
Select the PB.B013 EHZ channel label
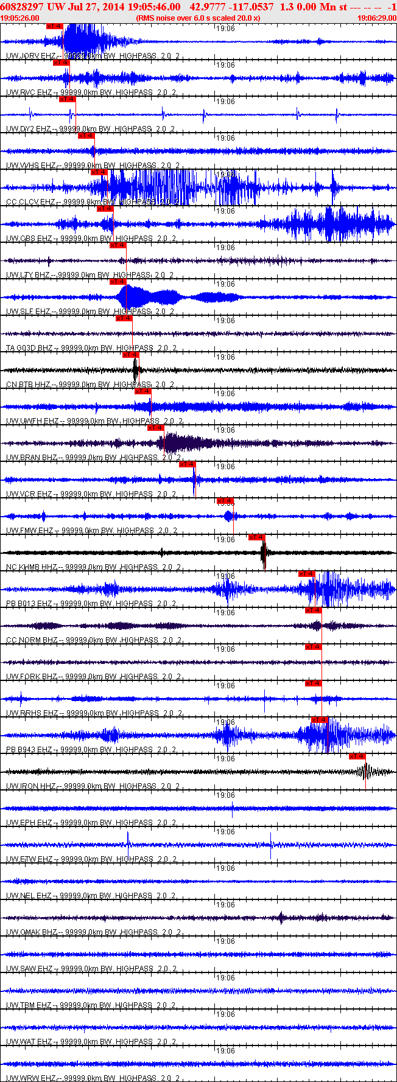[x=29, y=604]
